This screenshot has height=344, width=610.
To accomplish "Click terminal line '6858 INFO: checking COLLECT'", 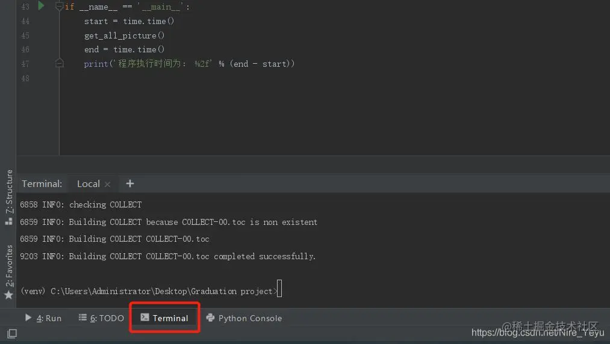I will pos(81,204).
